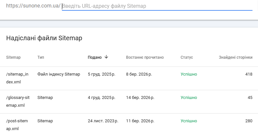Click the 418 discovered pages count

point(249,74)
